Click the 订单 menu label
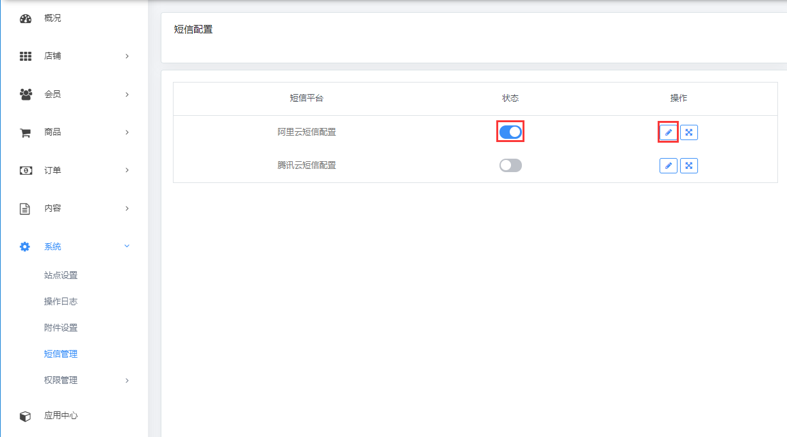This screenshot has height=437, width=787. click(x=53, y=170)
